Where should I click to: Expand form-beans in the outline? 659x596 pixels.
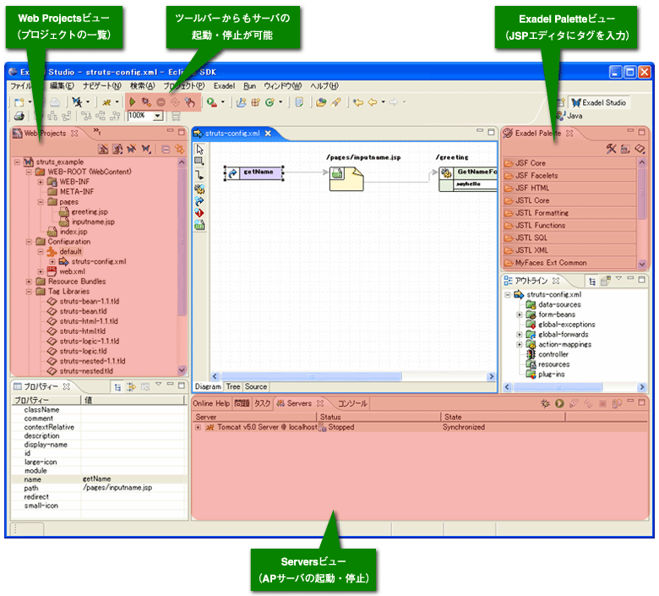coord(520,314)
